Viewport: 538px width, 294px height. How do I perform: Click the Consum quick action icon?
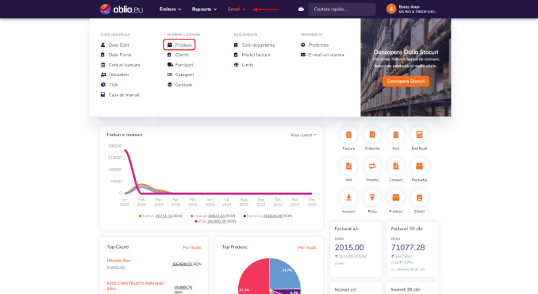[x=396, y=167]
